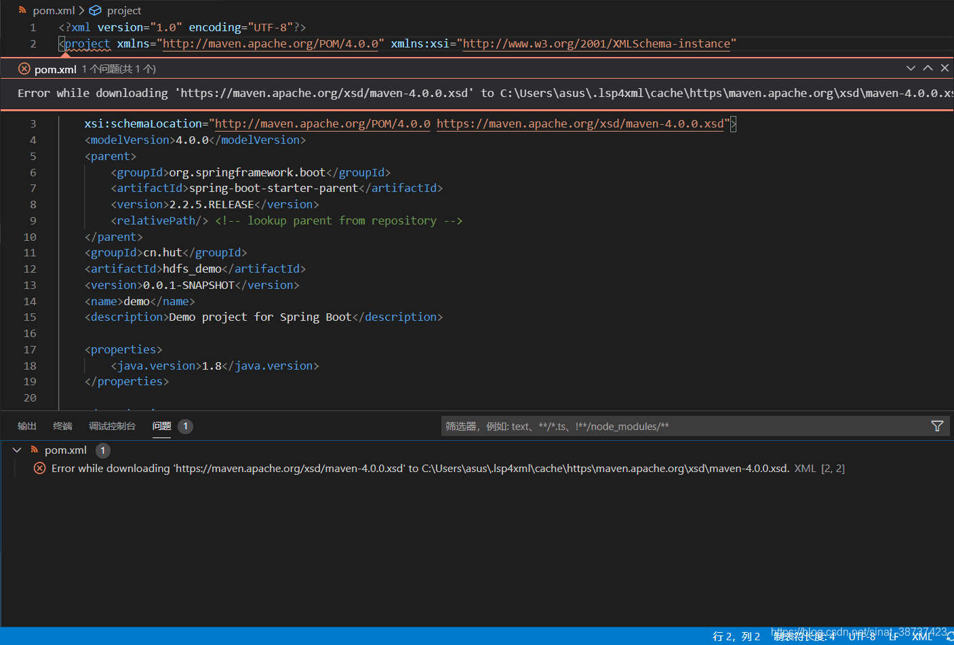Click '0.0.1-SNAPSHOT' version text
The width and height of the screenshot is (954, 645).
click(188, 285)
